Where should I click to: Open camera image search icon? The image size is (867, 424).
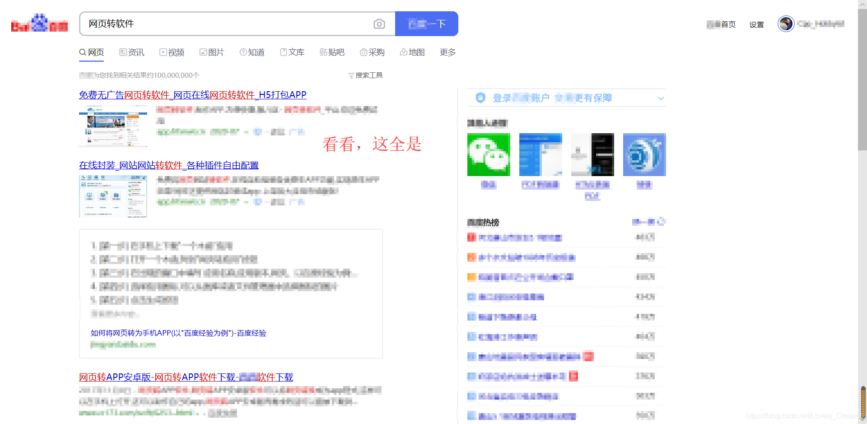(x=379, y=24)
